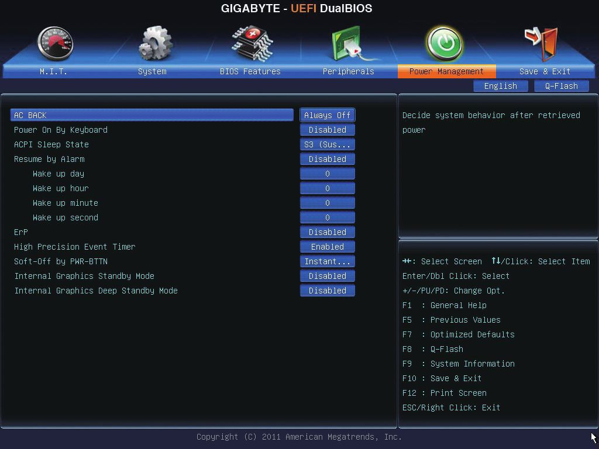The width and height of the screenshot is (599, 449).
Task: Open ACPI Sleep State S3 value
Action: coord(328,144)
